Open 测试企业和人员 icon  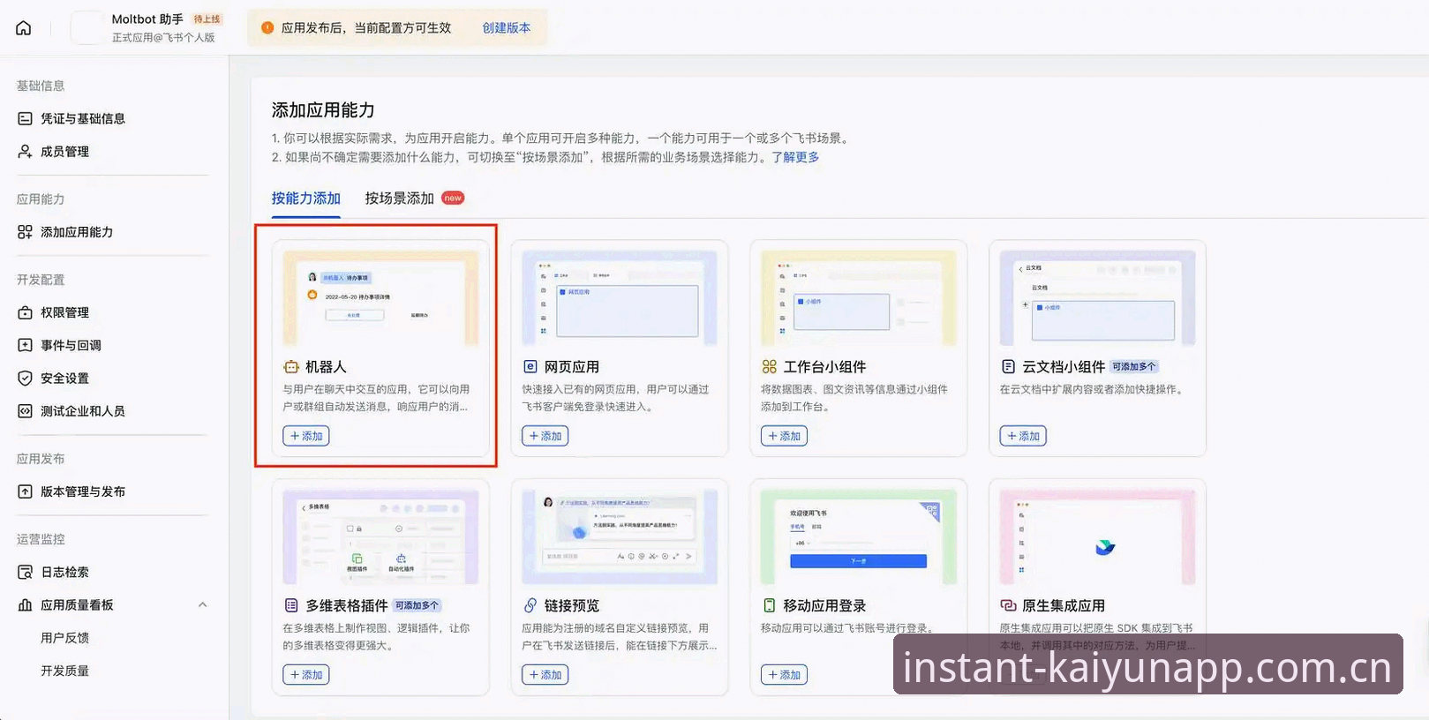pos(25,411)
